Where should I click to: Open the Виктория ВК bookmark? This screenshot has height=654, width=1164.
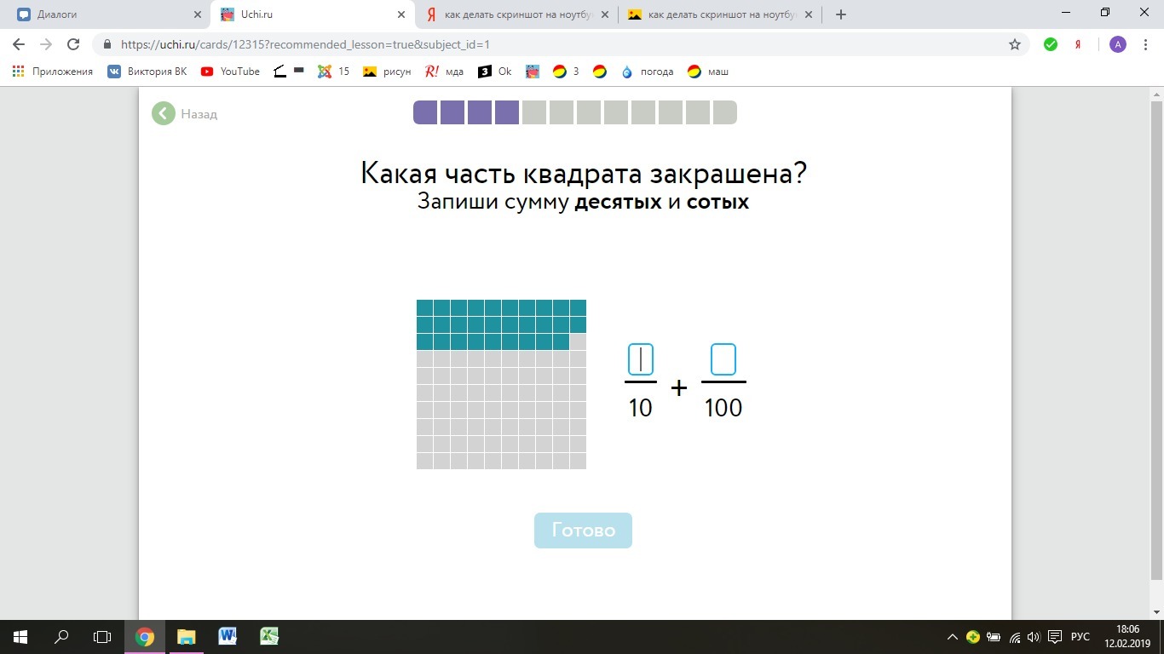(x=147, y=72)
